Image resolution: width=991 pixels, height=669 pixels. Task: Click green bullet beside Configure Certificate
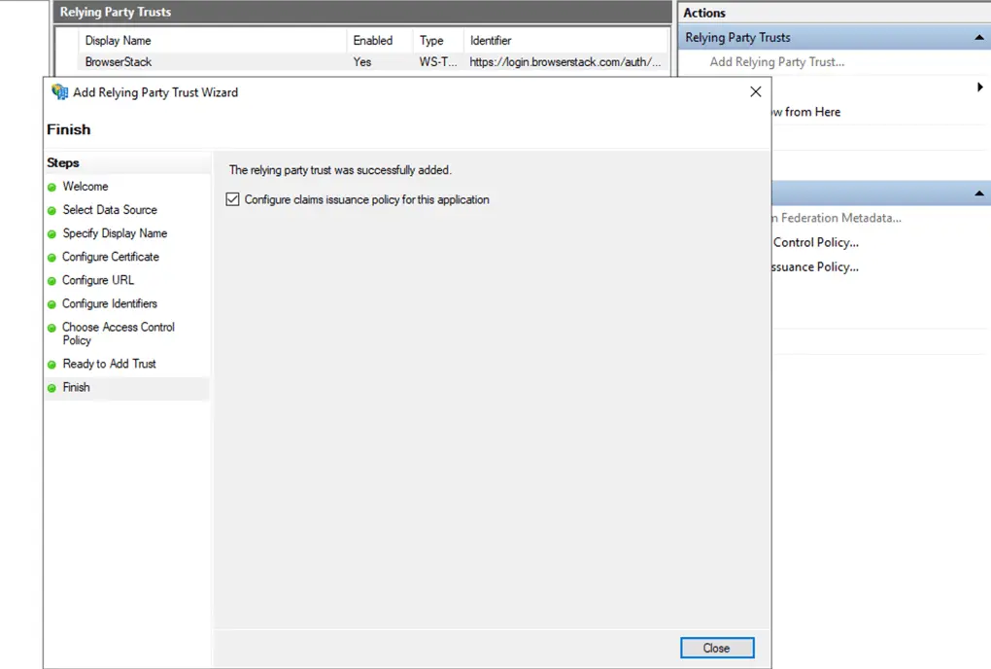(51, 258)
